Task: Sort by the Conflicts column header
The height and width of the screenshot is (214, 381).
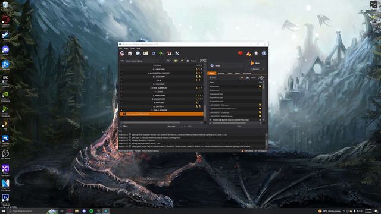Action: pyautogui.click(x=199, y=65)
